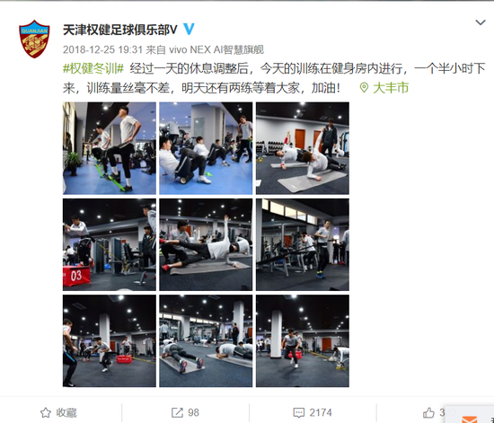Open the first photo of players stepping
This screenshot has width=494, height=423.
coord(110,148)
